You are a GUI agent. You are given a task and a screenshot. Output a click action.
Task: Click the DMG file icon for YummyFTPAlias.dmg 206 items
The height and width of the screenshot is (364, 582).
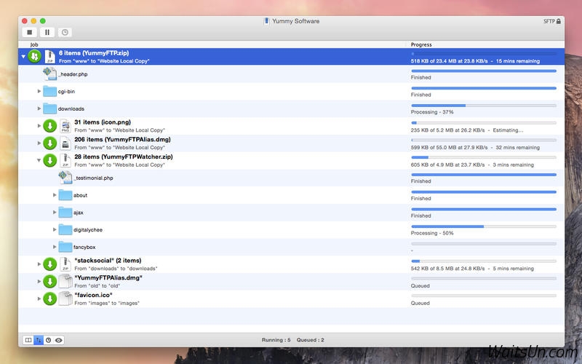click(x=65, y=143)
